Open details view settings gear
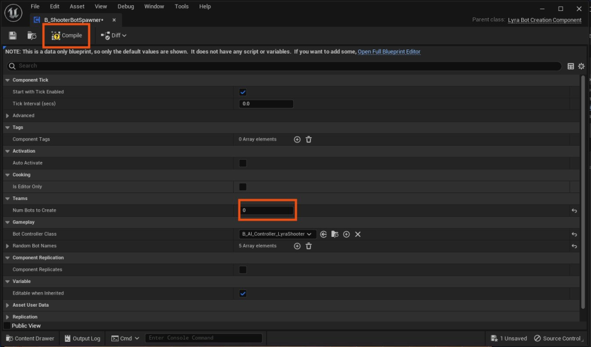The width and height of the screenshot is (591, 347). (x=581, y=66)
